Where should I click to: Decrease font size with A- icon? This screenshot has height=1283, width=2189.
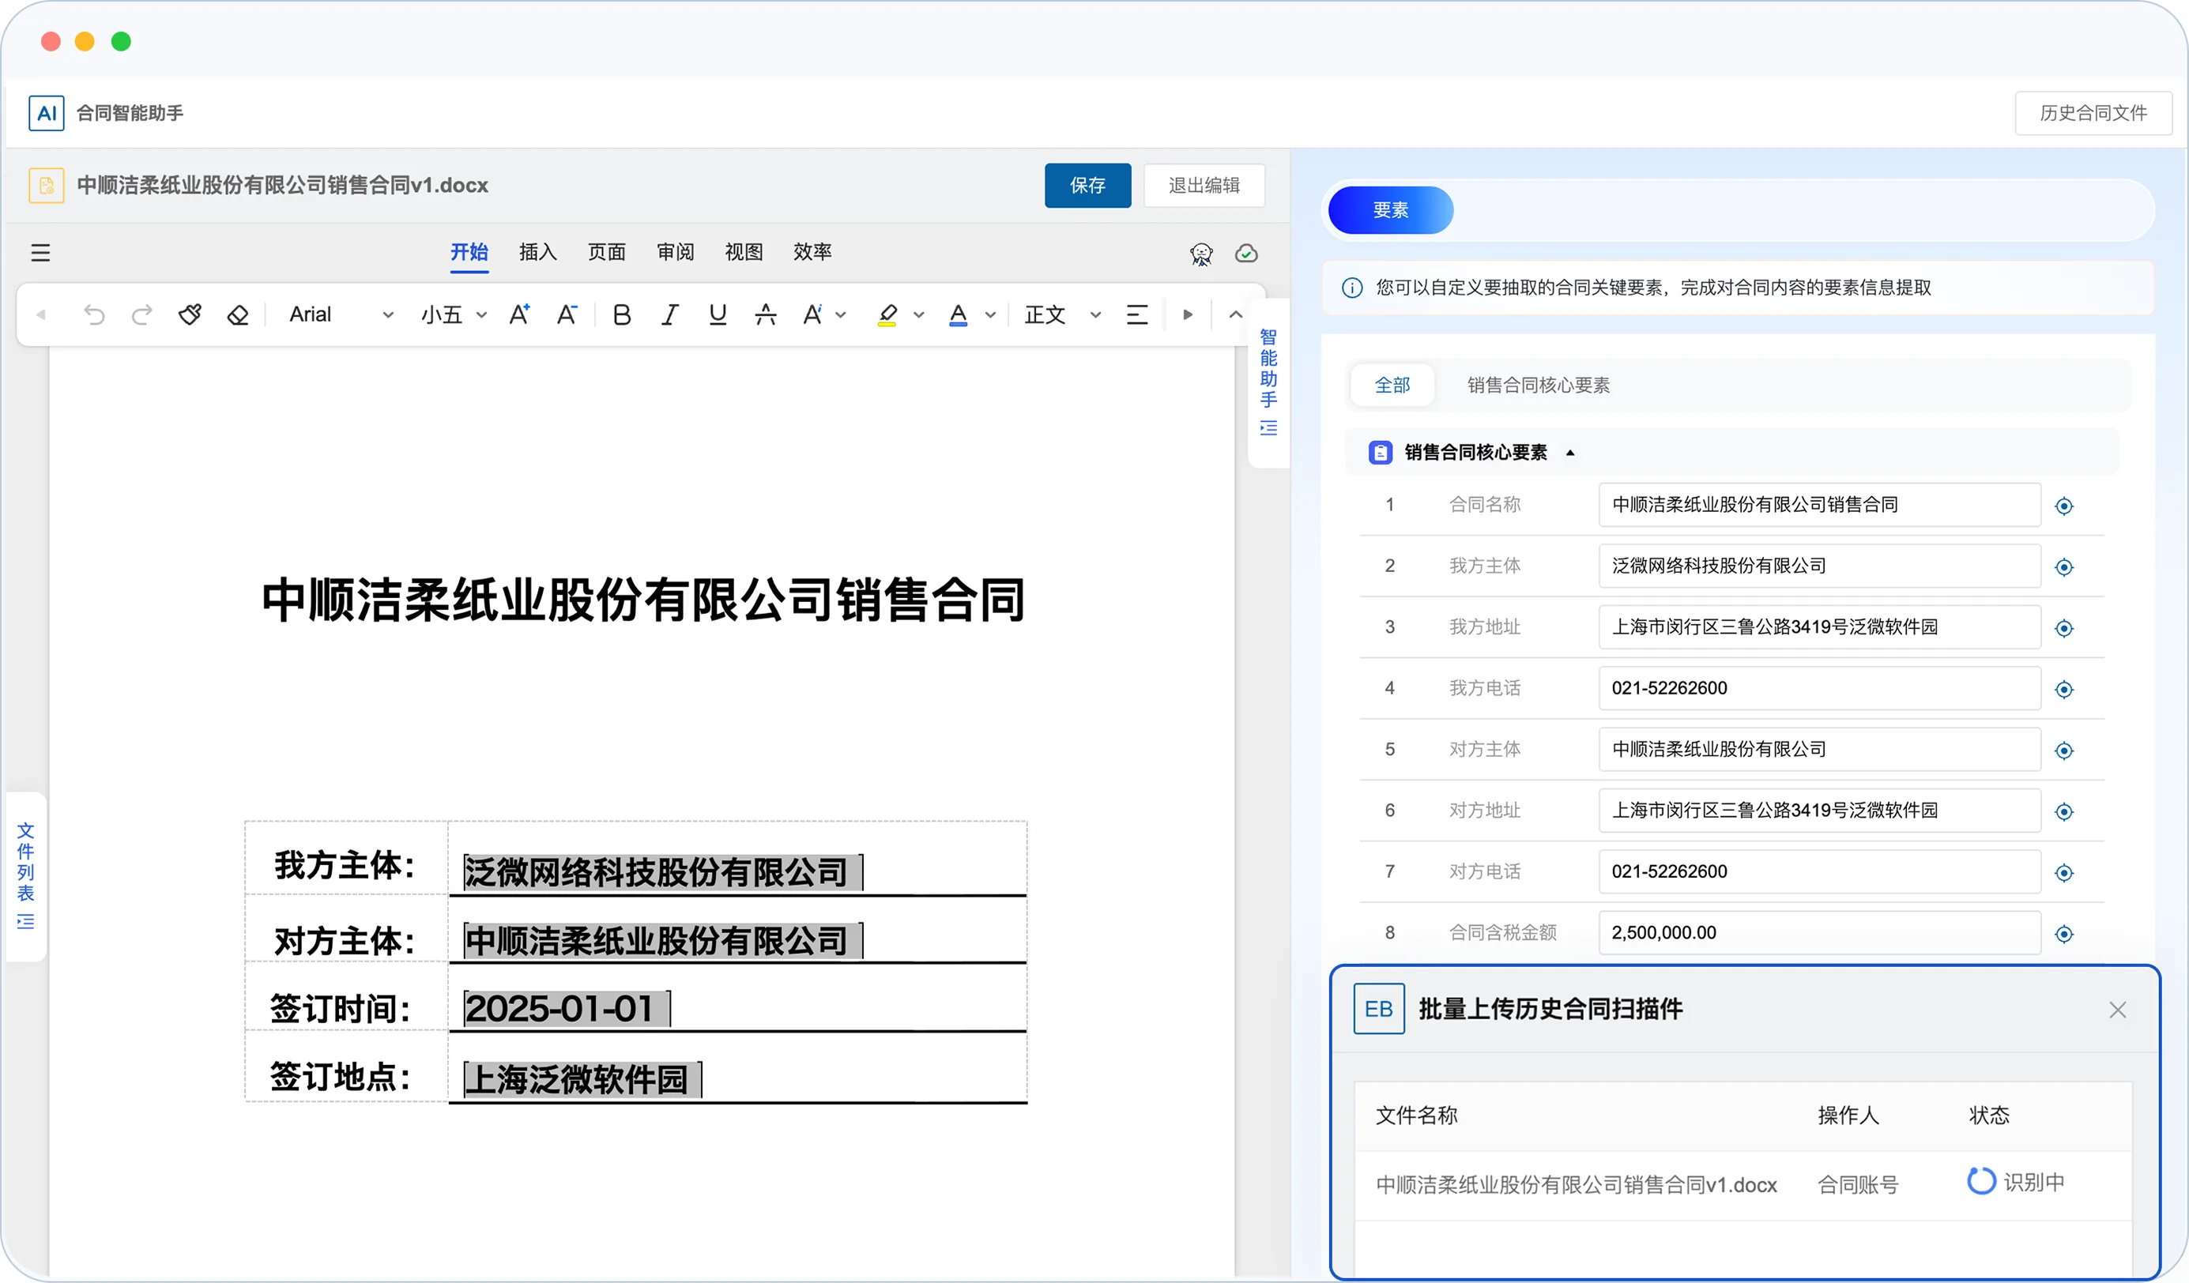[567, 314]
